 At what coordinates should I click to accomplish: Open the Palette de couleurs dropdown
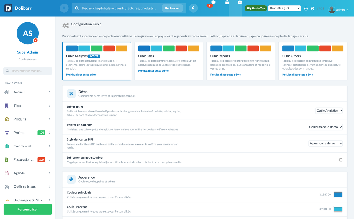coord(325,127)
